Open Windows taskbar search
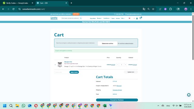 tap(11, 106)
